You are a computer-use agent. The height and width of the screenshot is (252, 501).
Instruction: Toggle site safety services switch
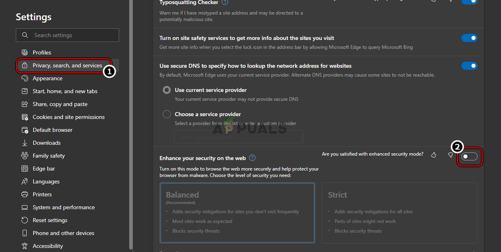(469, 38)
